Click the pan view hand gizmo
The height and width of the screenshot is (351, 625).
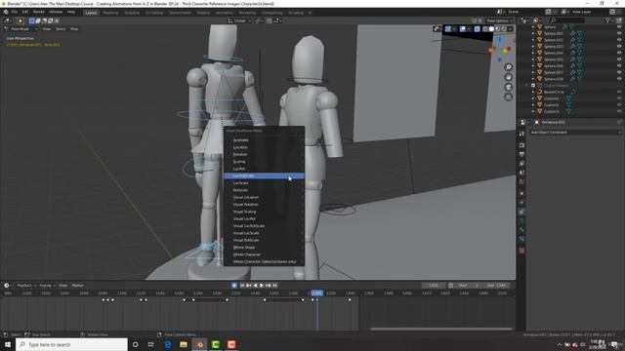coord(508,77)
